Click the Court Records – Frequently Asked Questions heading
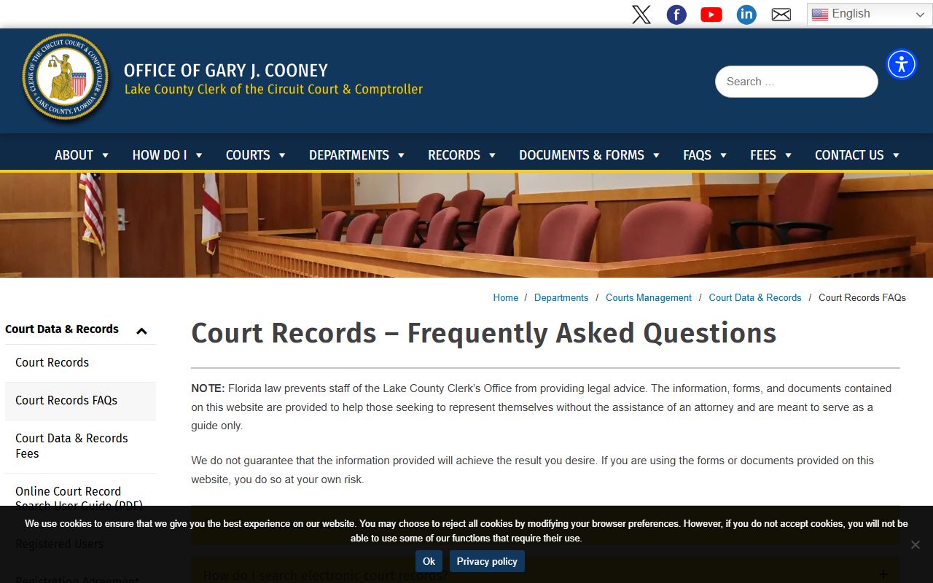The width and height of the screenshot is (933, 583). [x=484, y=333]
